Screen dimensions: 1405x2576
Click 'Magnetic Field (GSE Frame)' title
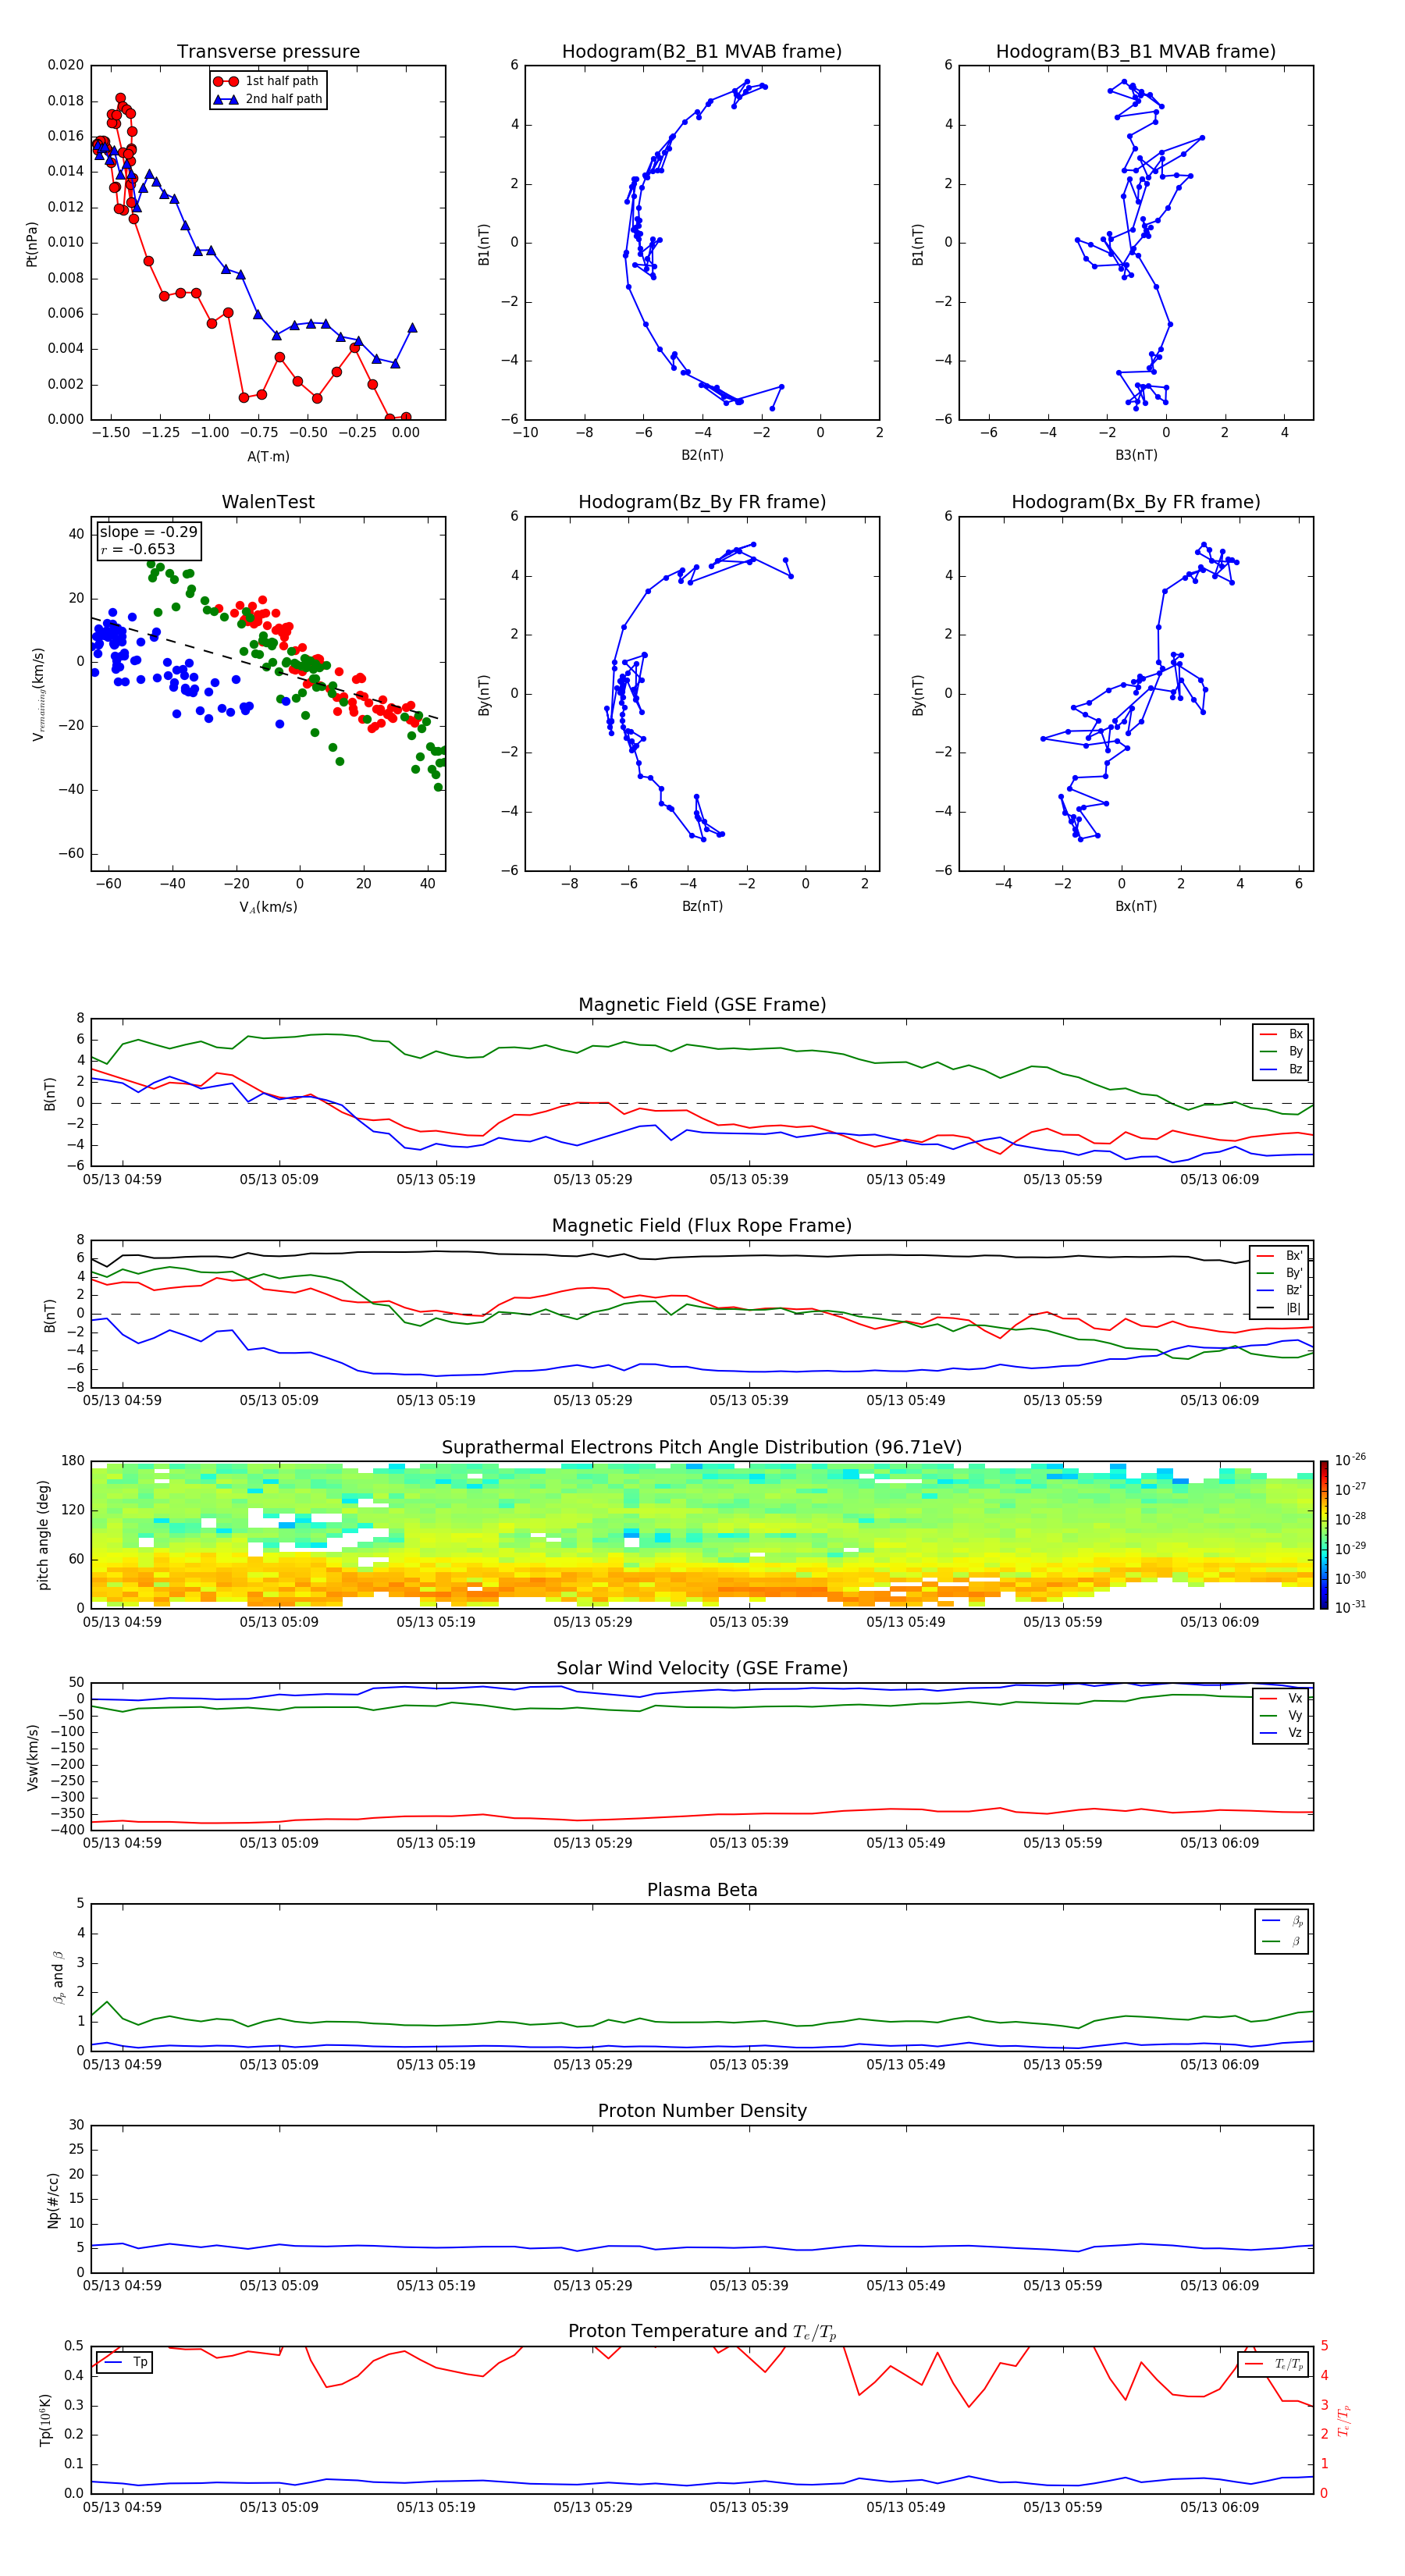click(702, 1005)
